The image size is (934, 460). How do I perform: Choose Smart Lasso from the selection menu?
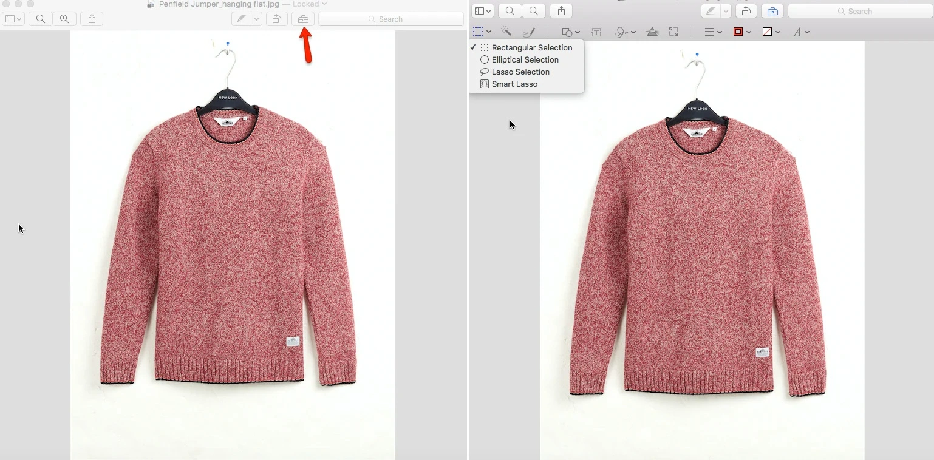[x=514, y=84]
